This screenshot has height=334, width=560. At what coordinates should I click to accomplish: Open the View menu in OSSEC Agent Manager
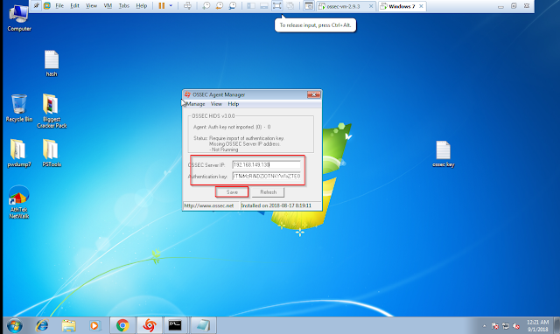click(216, 104)
